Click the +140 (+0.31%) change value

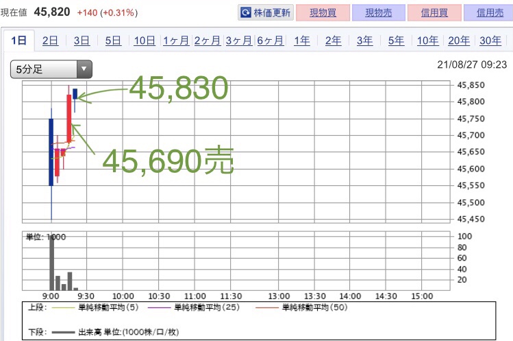[x=108, y=13]
